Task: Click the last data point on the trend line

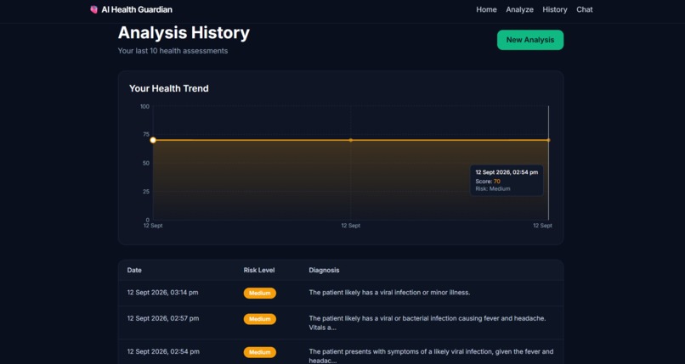Action: (x=549, y=140)
